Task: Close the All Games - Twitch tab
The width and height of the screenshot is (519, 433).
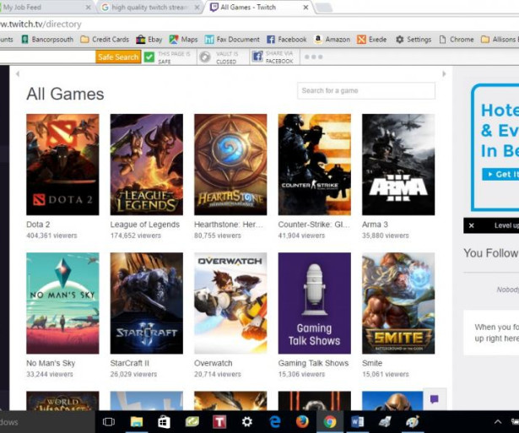Action: (x=305, y=8)
